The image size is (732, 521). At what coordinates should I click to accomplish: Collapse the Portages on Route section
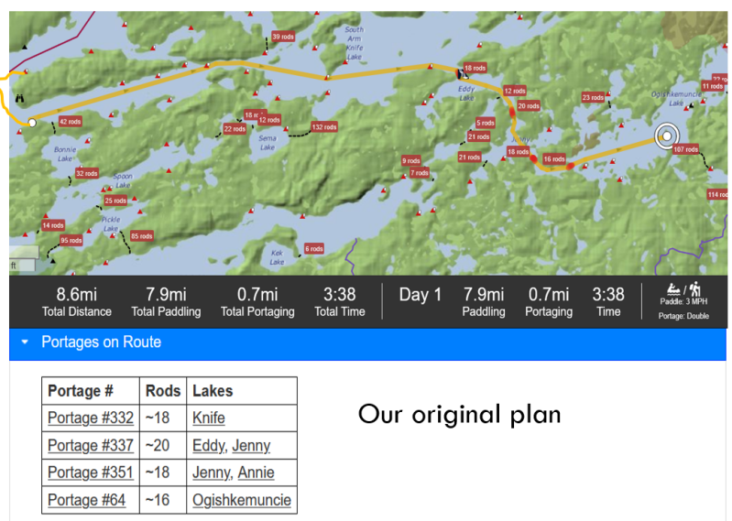[25, 342]
